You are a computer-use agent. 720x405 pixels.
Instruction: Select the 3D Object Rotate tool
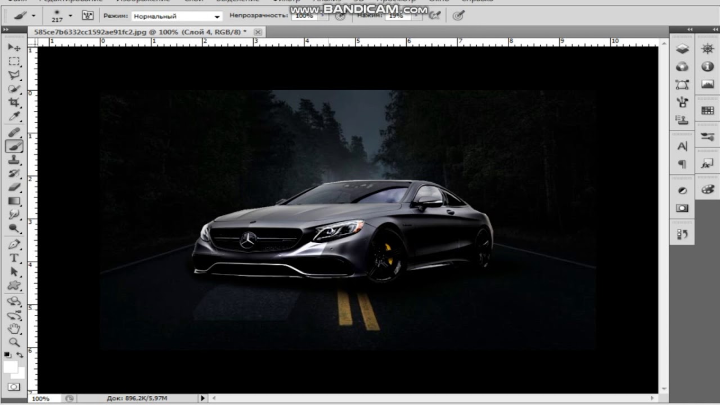pyautogui.click(x=14, y=301)
